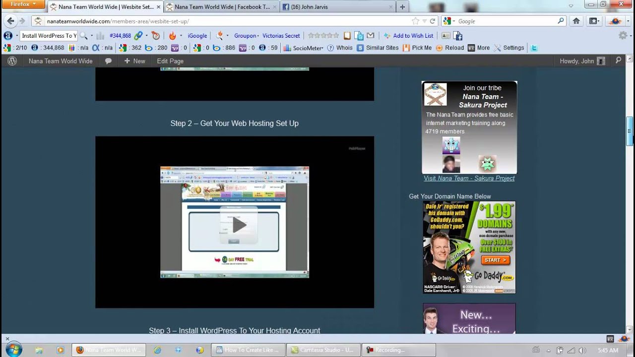Click the Alexa toolbar search input field

(49, 36)
